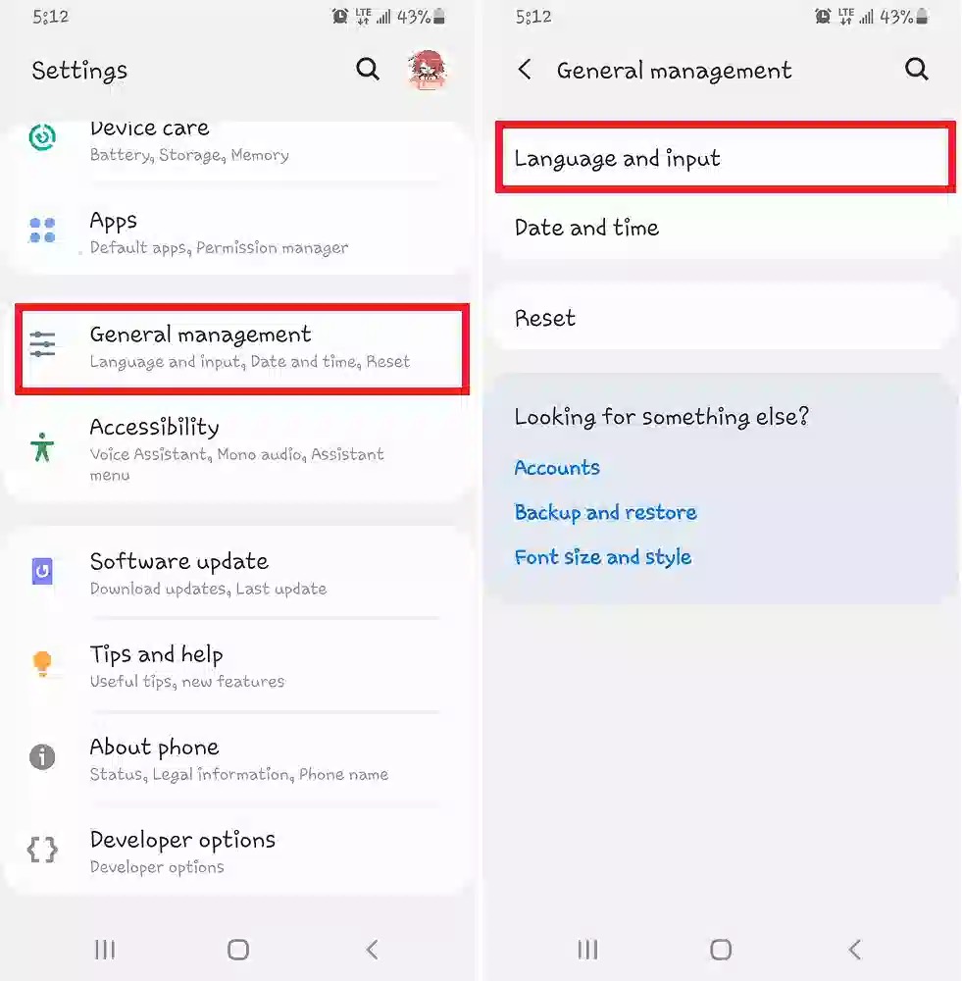The width and height of the screenshot is (962, 981).
Task: Tap the About phone info icon
Action: coord(42,756)
